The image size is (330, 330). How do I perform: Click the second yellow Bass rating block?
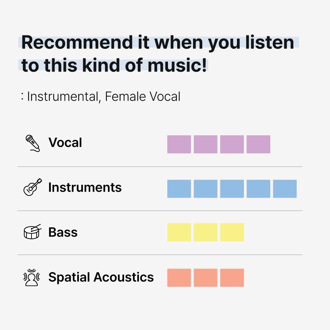(205, 232)
